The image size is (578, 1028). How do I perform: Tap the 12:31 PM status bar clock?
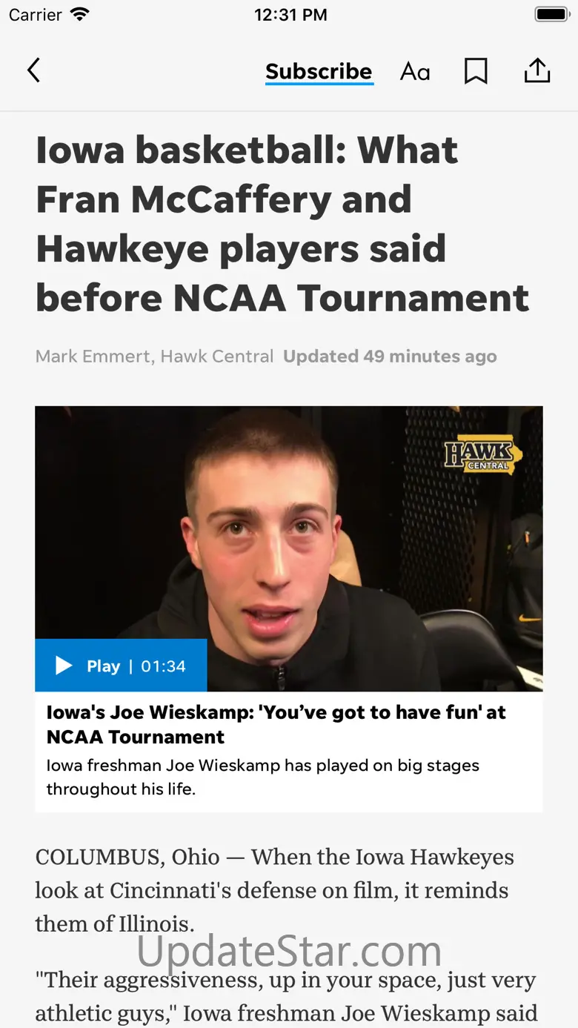(290, 15)
